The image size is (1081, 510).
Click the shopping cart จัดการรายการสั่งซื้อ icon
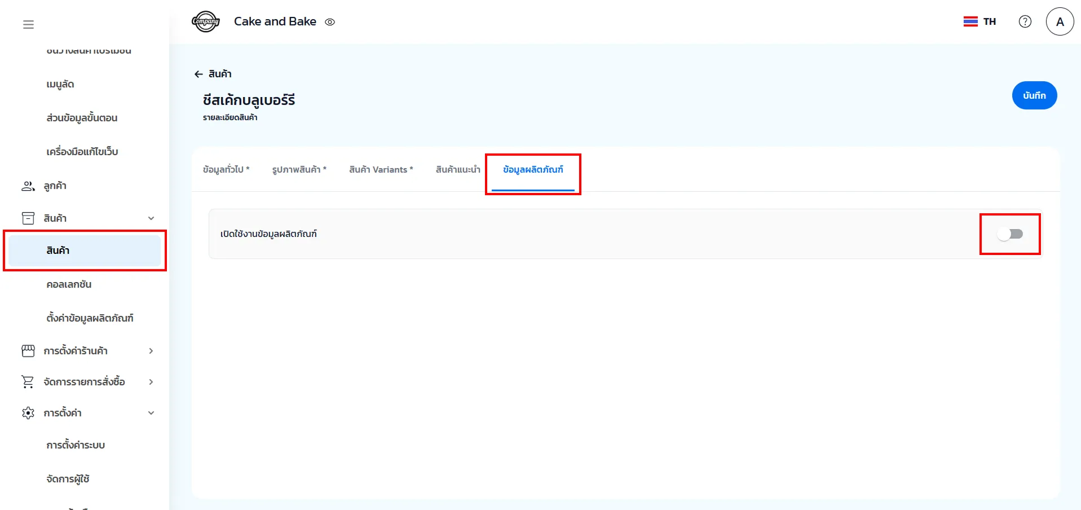pos(28,382)
